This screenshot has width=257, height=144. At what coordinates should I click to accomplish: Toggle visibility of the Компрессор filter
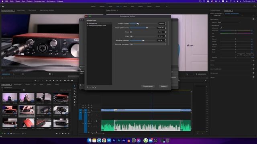88,23
